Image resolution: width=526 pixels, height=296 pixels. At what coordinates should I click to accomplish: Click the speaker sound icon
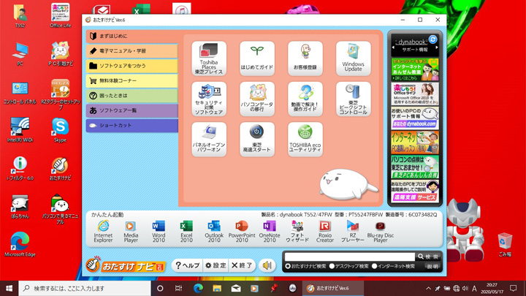click(x=267, y=265)
